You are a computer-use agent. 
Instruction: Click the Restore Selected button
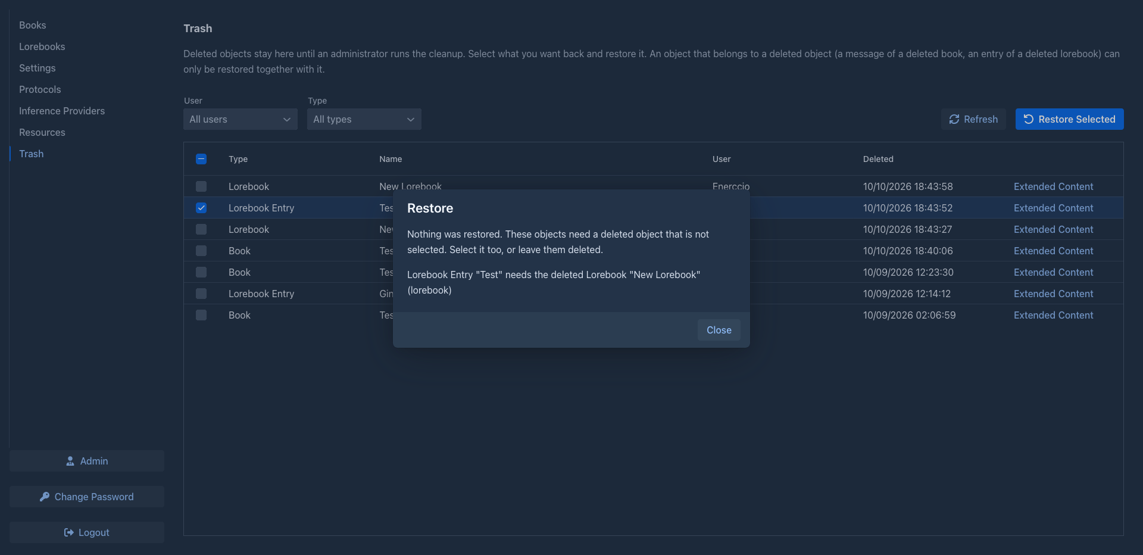coord(1069,119)
